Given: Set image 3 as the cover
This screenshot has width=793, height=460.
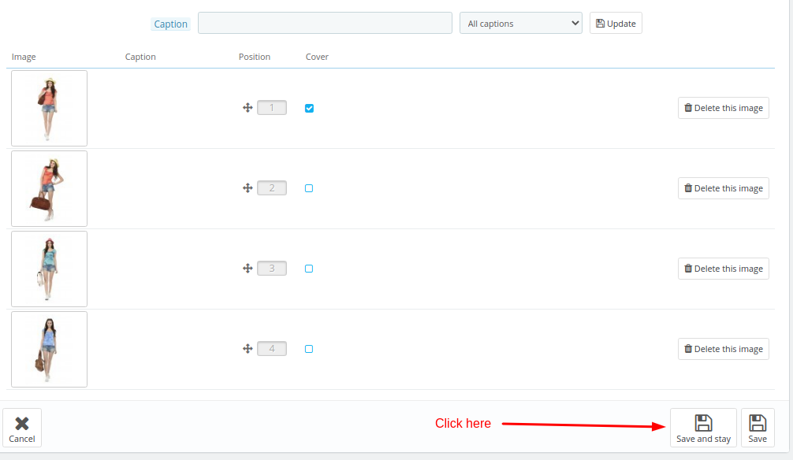Looking at the screenshot, I should (309, 269).
